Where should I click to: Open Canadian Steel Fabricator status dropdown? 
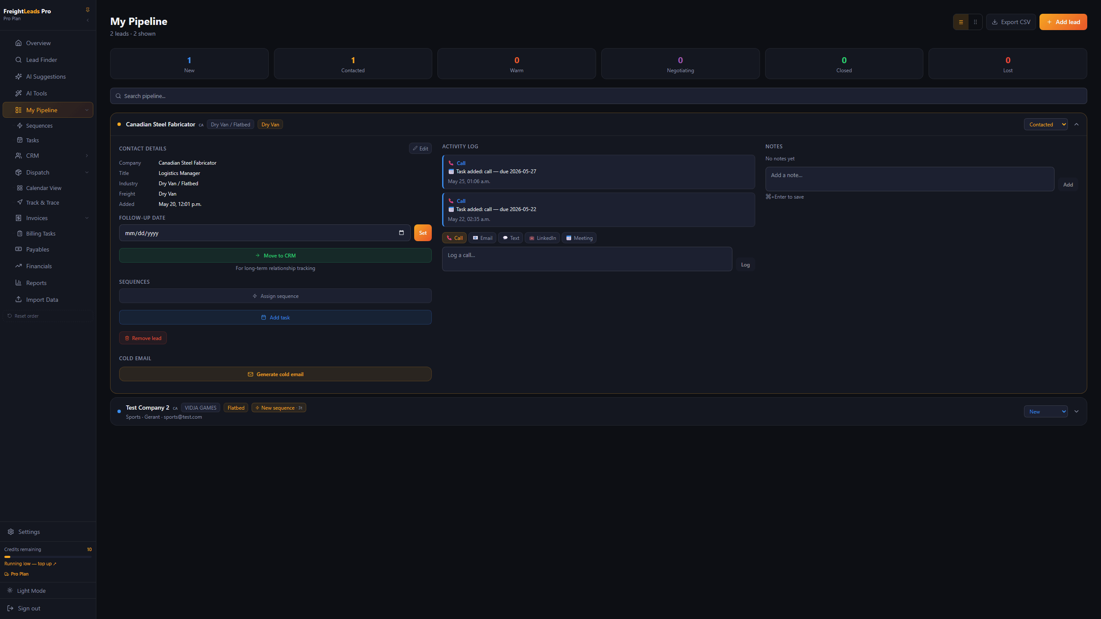[x=1046, y=124]
